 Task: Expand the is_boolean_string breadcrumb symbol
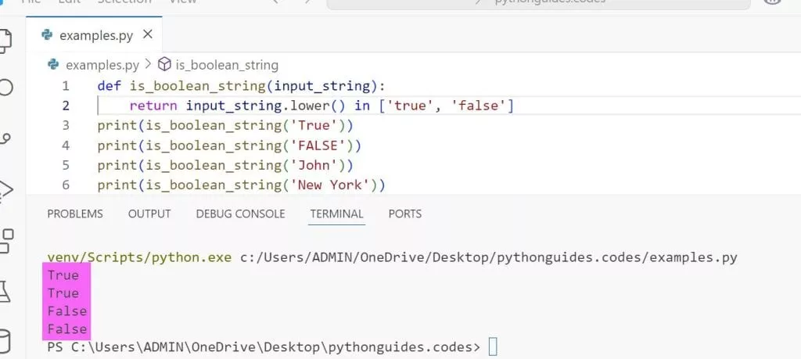click(x=226, y=65)
